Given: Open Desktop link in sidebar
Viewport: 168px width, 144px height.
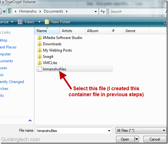Looking at the screenshot, I should tap(4, 40).
